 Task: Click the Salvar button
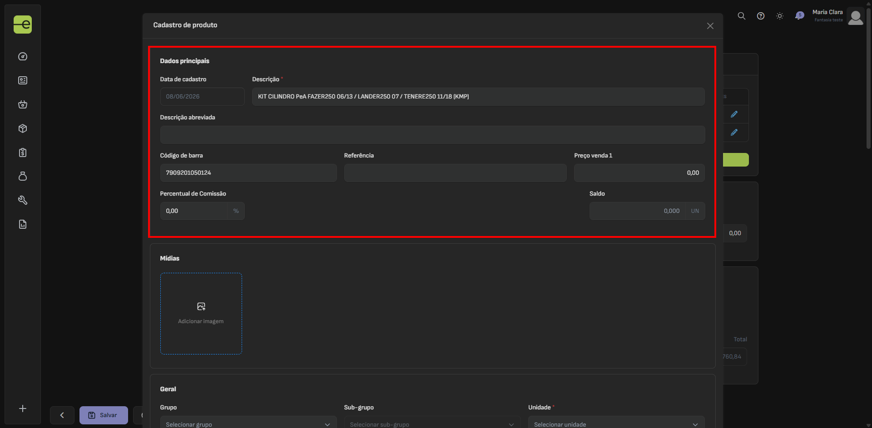pyautogui.click(x=104, y=415)
